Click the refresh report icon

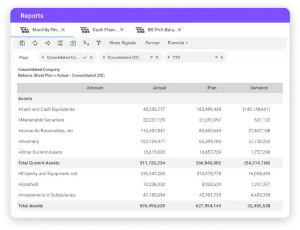tap(35, 43)
